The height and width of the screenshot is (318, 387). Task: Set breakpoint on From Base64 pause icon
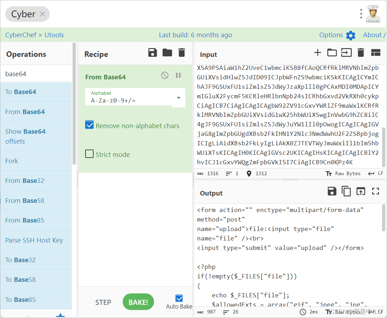pyautogui.click(x=178, y=75)
